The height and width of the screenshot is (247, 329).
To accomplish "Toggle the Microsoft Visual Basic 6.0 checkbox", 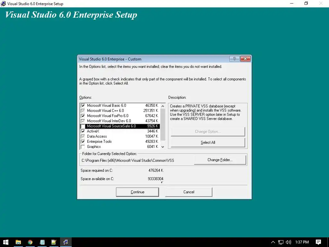I will 83,105.
